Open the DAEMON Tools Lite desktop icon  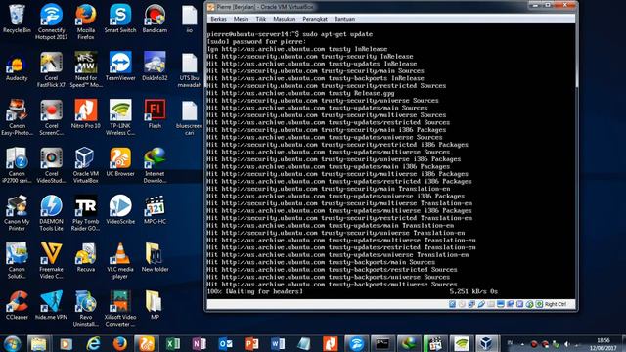click(51, 213)
